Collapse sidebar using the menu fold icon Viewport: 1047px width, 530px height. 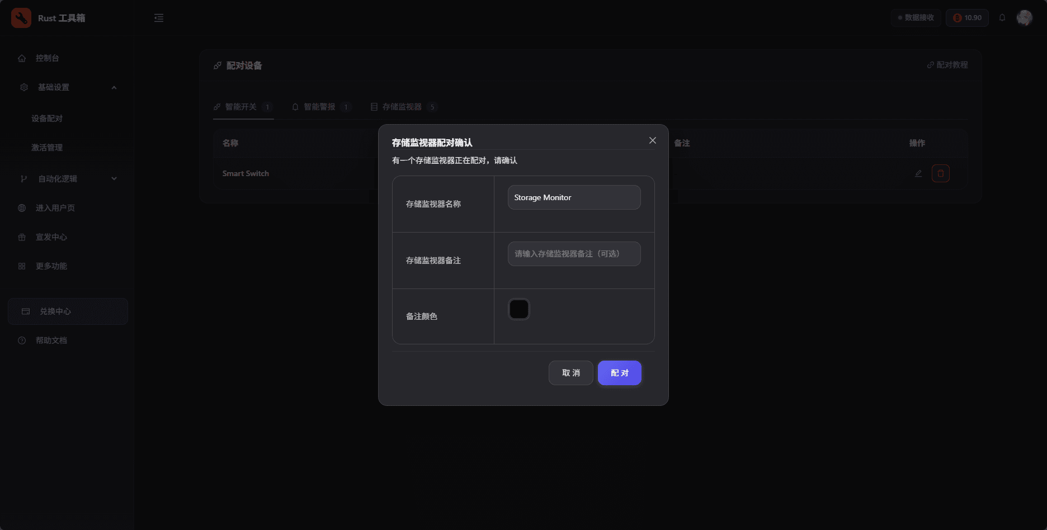(x=159, y=18)
